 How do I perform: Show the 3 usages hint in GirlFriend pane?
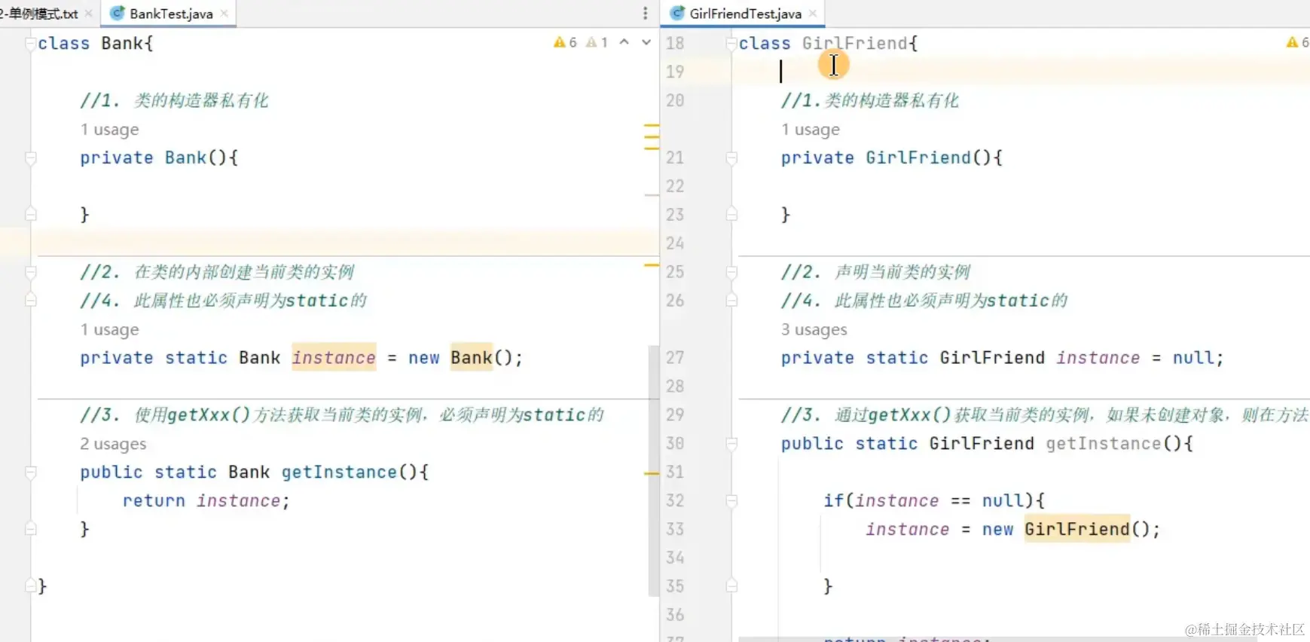tap(814, 330)
